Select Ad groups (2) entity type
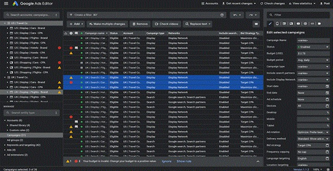 click(x=15, y=140)
